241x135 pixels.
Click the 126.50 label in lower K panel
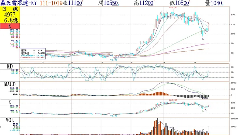click(x=173, y=100)
